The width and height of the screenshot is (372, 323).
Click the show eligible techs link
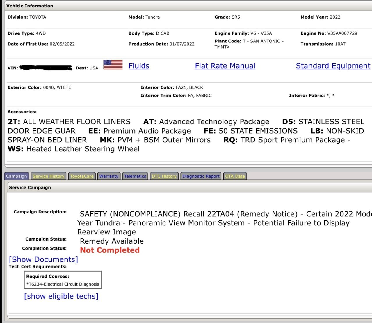(x=61, y=296)
